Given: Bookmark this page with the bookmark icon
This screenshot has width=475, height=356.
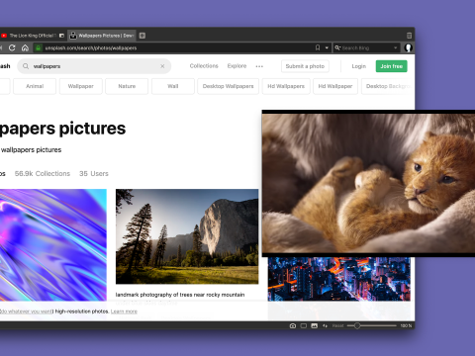Looking at the screenshot, I should coord(318,47).
